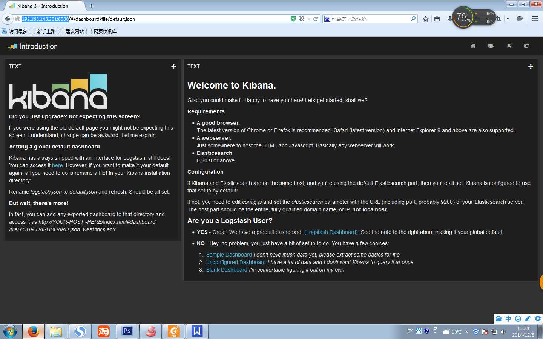Open a new browser tab
543x339 pixels.
tap(92, 6)
